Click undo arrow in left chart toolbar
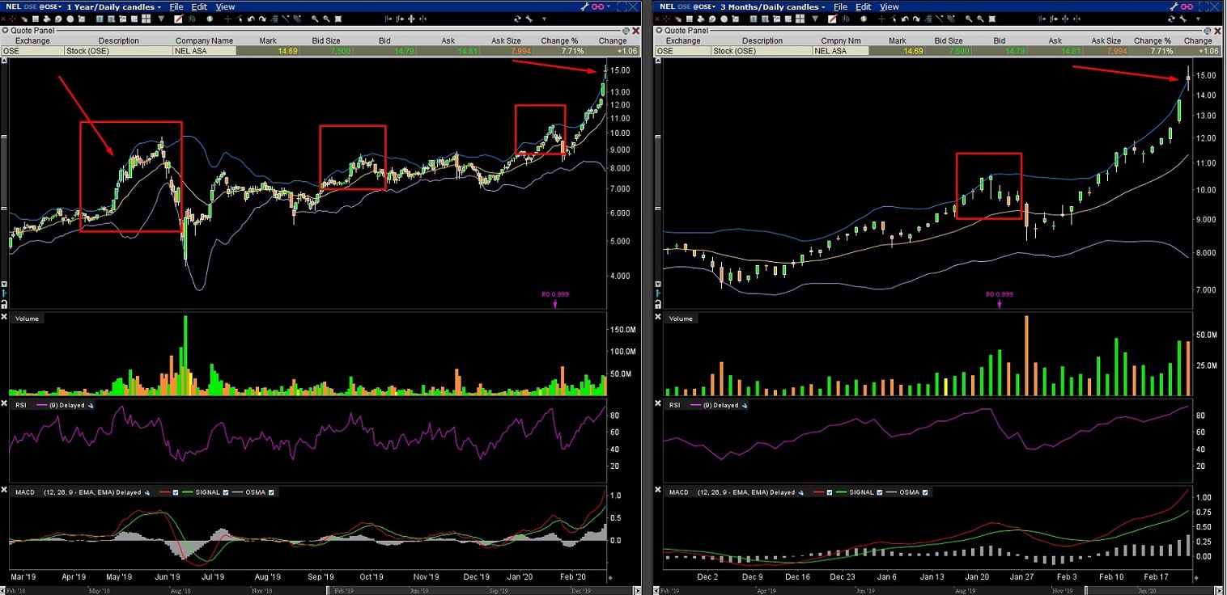The image size is (1227, 595). pyautogui.click(x=251, y=19)
